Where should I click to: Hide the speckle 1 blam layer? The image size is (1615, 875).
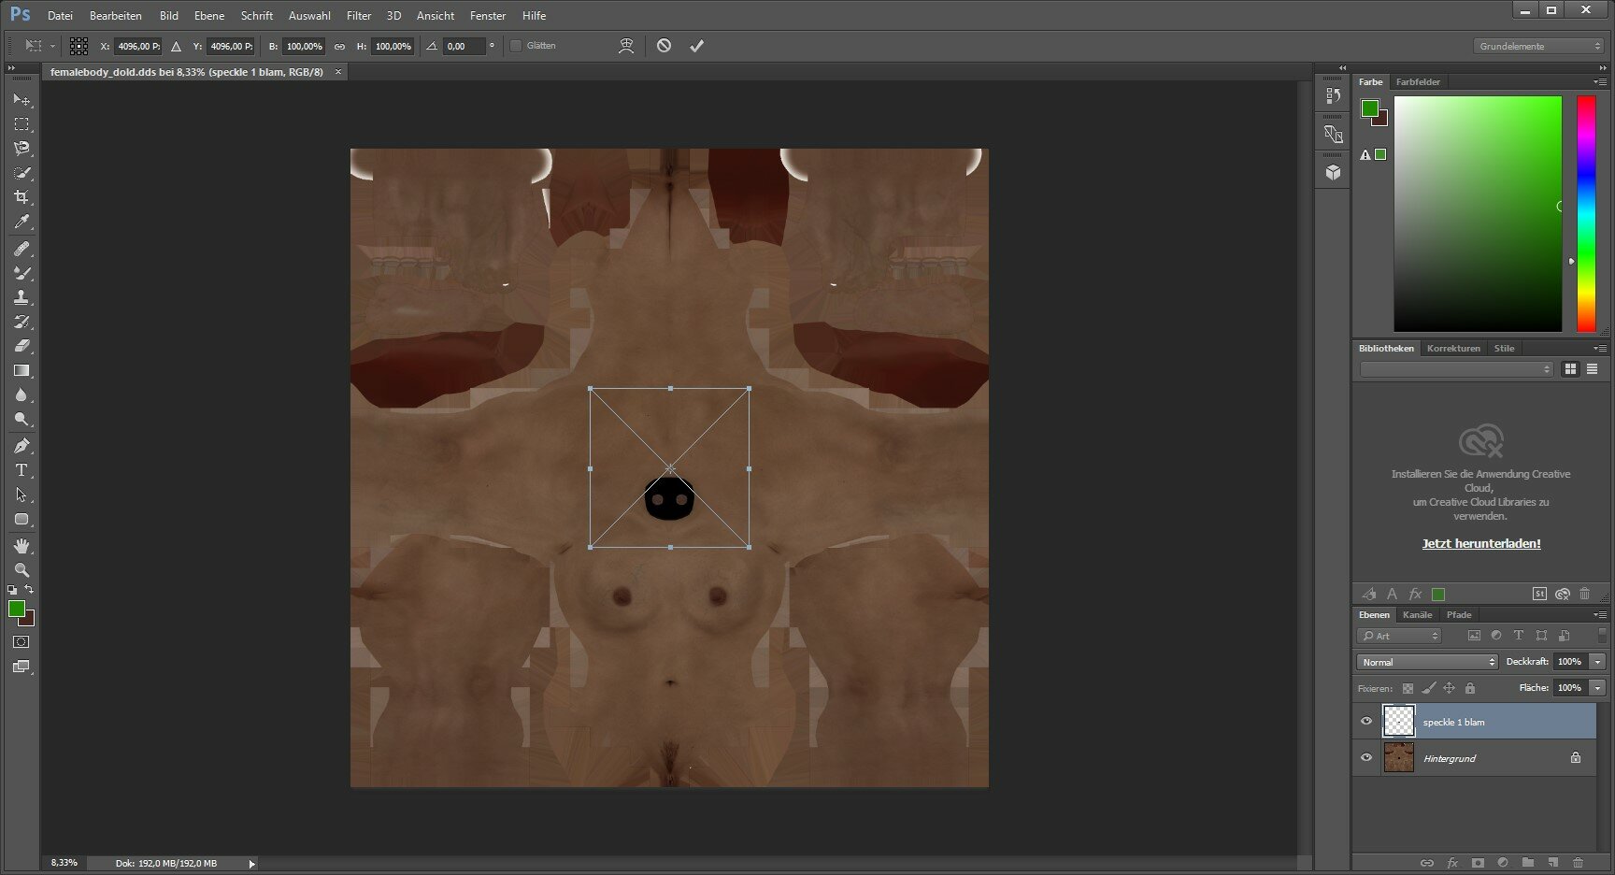click(x=1366, y=722)
